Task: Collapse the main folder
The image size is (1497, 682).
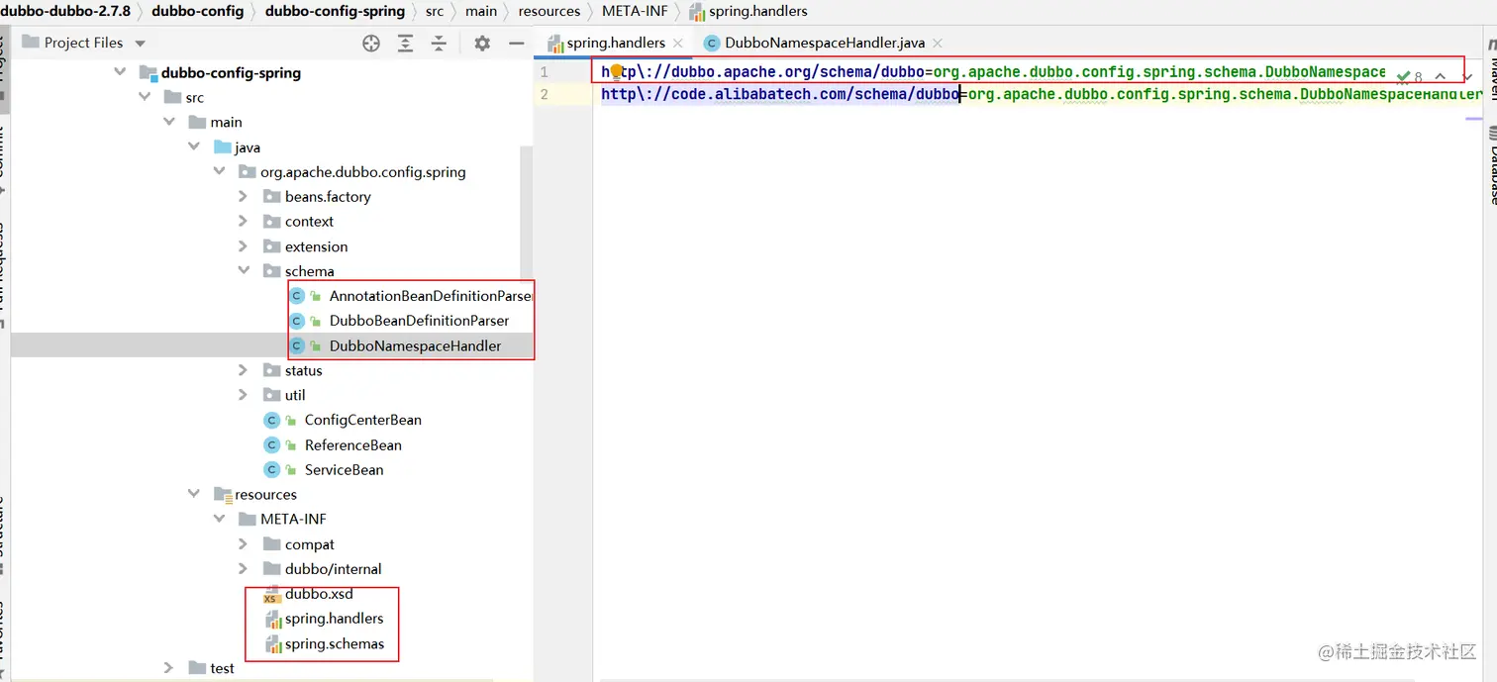Action: coord(170,122)
